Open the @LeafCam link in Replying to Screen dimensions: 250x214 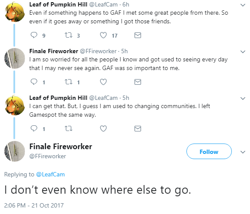tap(50, 174)
